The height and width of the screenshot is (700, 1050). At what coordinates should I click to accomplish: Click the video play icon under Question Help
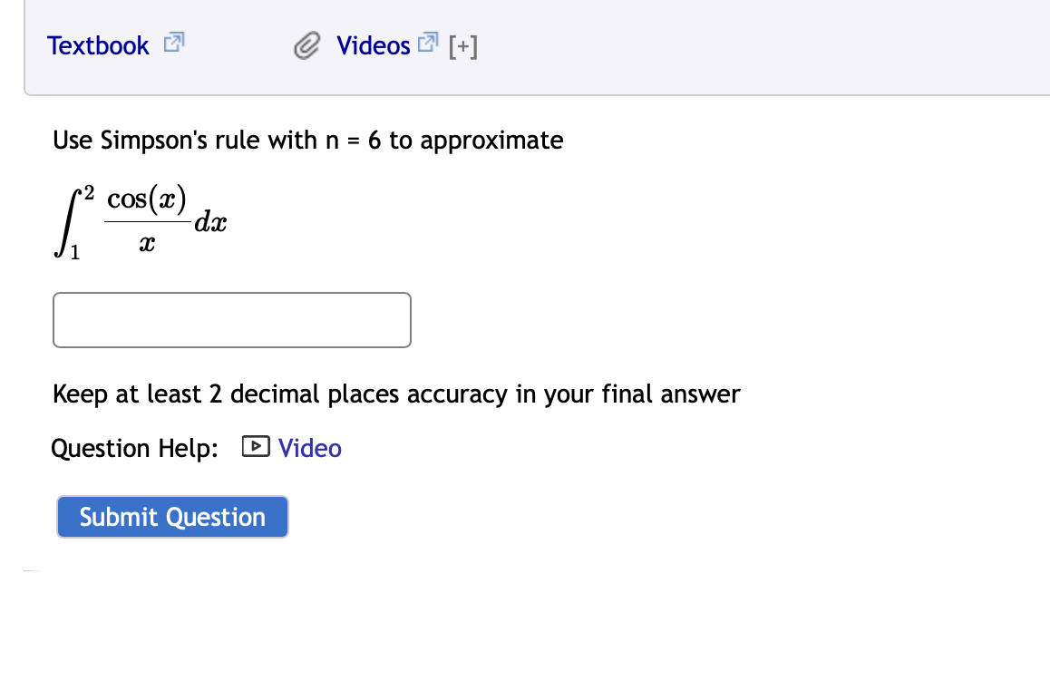(x=257, y=446)
